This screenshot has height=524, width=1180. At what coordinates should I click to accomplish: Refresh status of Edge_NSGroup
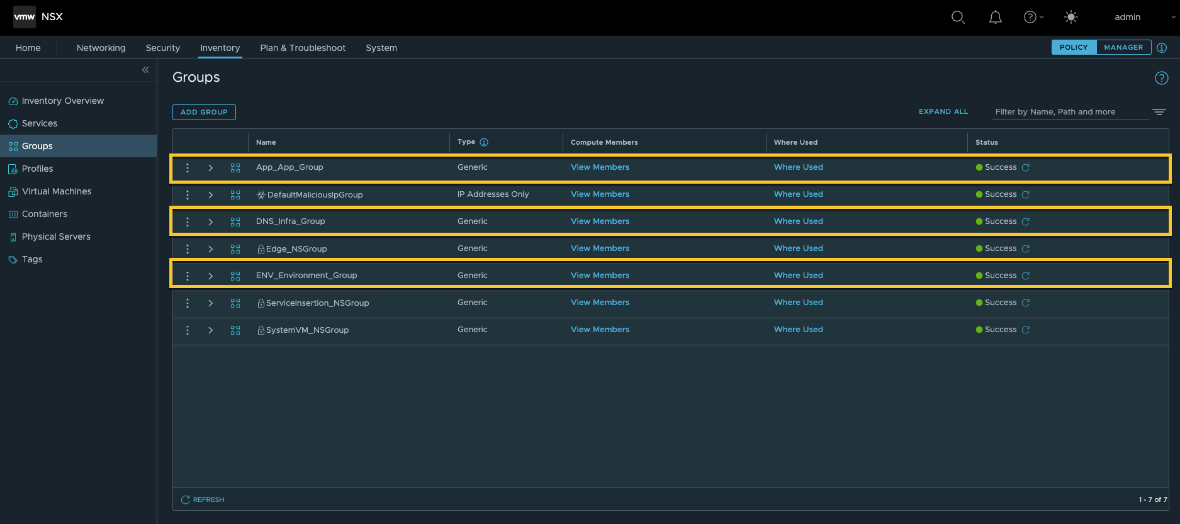(1025, 249)
